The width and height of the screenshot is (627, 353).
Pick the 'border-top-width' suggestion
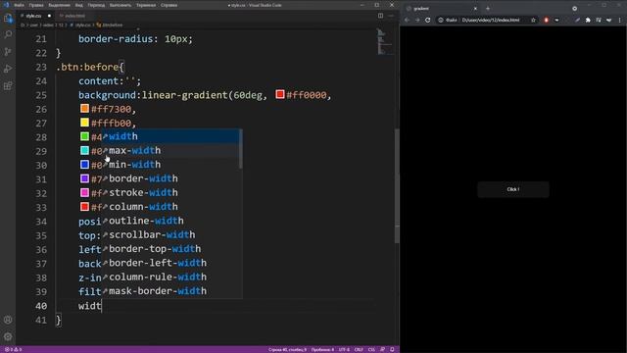pyautogui.click(x=171, y=248)
